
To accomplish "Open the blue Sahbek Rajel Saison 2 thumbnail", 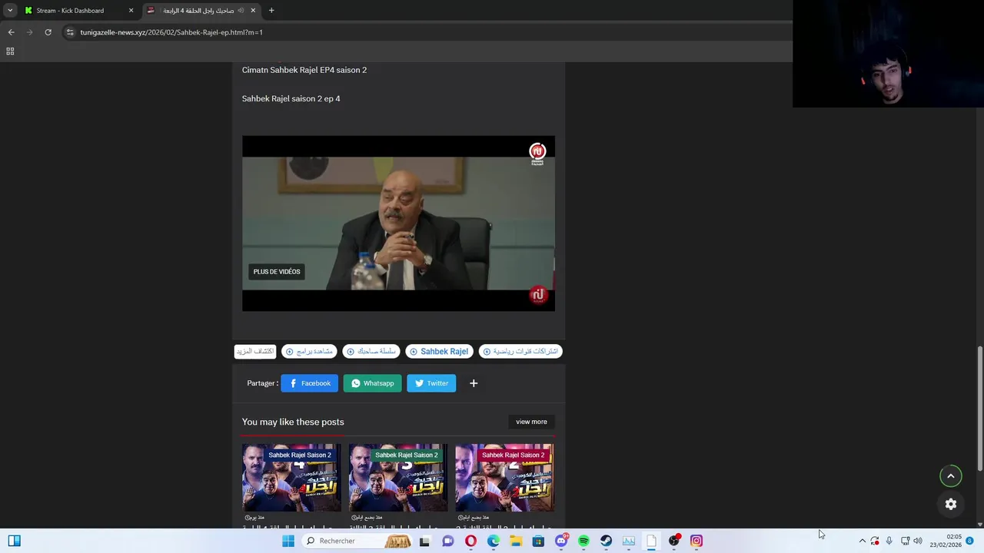I will [x=291, y=477].
